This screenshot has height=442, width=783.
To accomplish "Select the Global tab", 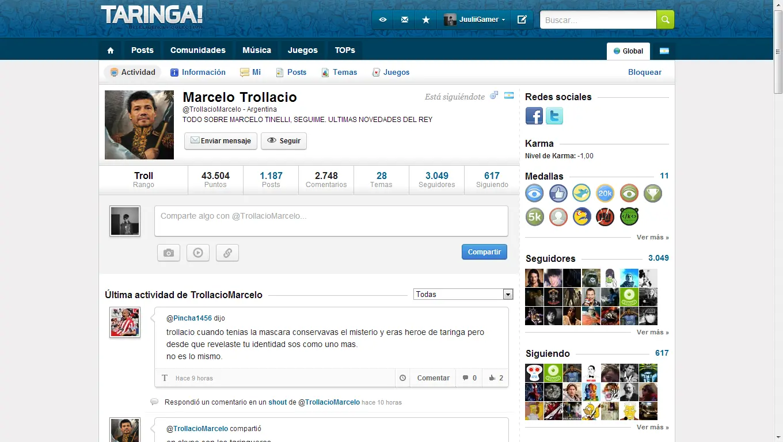I will coord(628,51).
